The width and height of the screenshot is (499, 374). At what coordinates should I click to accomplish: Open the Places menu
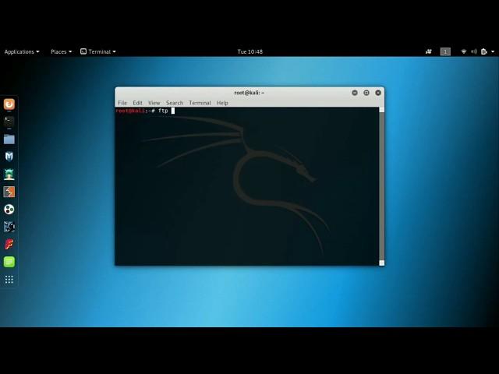pyautogui.click(x=61, y=51)
